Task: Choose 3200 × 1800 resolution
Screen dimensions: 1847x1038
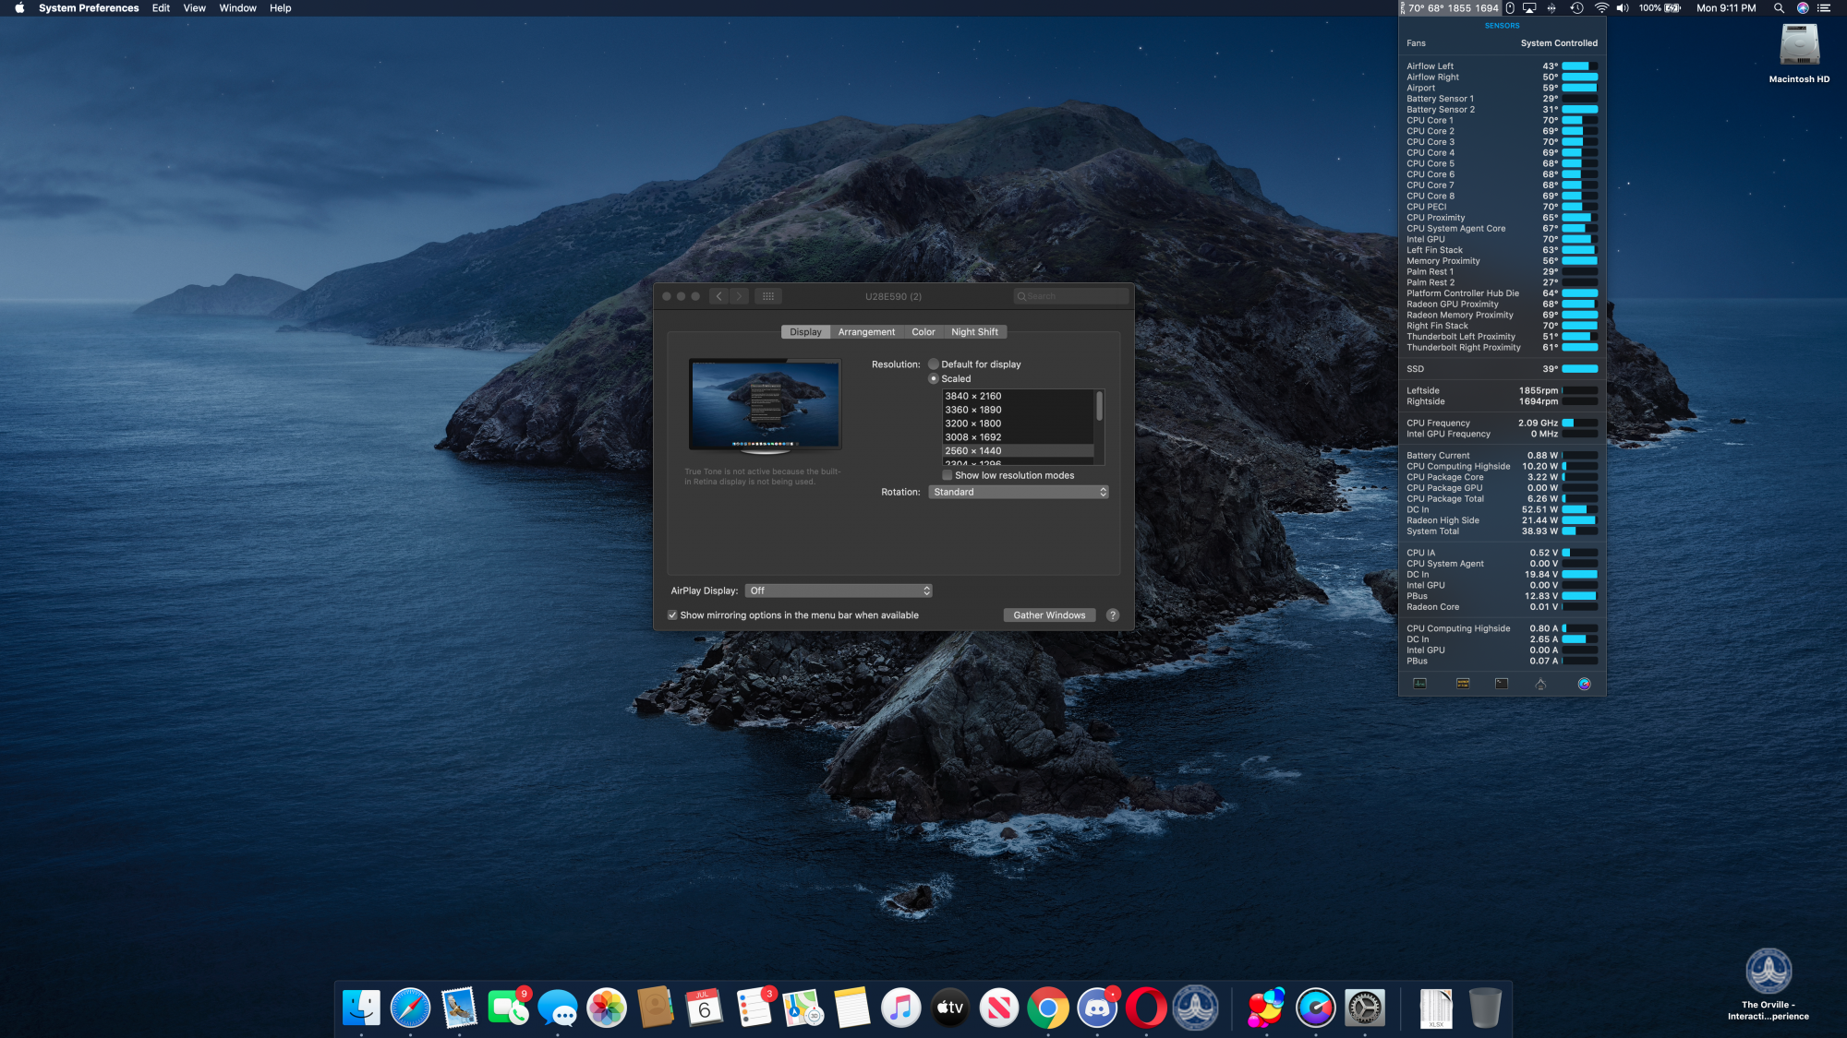Action: (x=1018, y=424)
